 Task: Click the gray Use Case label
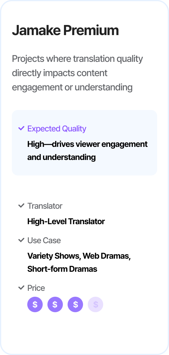pos(44,240)
